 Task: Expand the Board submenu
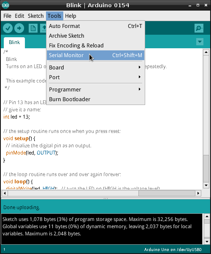[95, 67]
